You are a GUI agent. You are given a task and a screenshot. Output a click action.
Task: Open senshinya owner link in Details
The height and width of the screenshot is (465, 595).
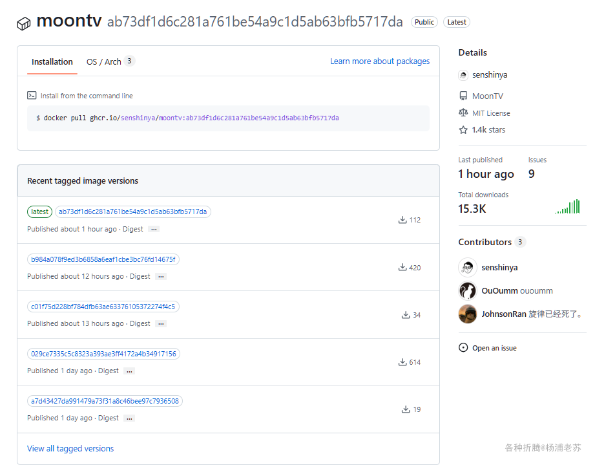pyautogui.click(x=490, y=75)
